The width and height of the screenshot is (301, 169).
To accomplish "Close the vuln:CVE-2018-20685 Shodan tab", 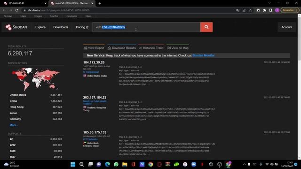I will 92,3.
